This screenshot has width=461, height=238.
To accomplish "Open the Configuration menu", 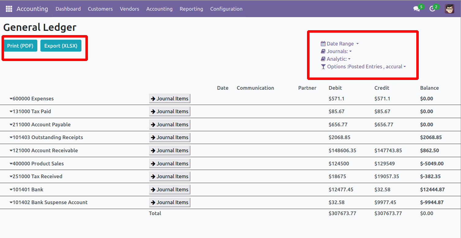I will pos(226,9).
